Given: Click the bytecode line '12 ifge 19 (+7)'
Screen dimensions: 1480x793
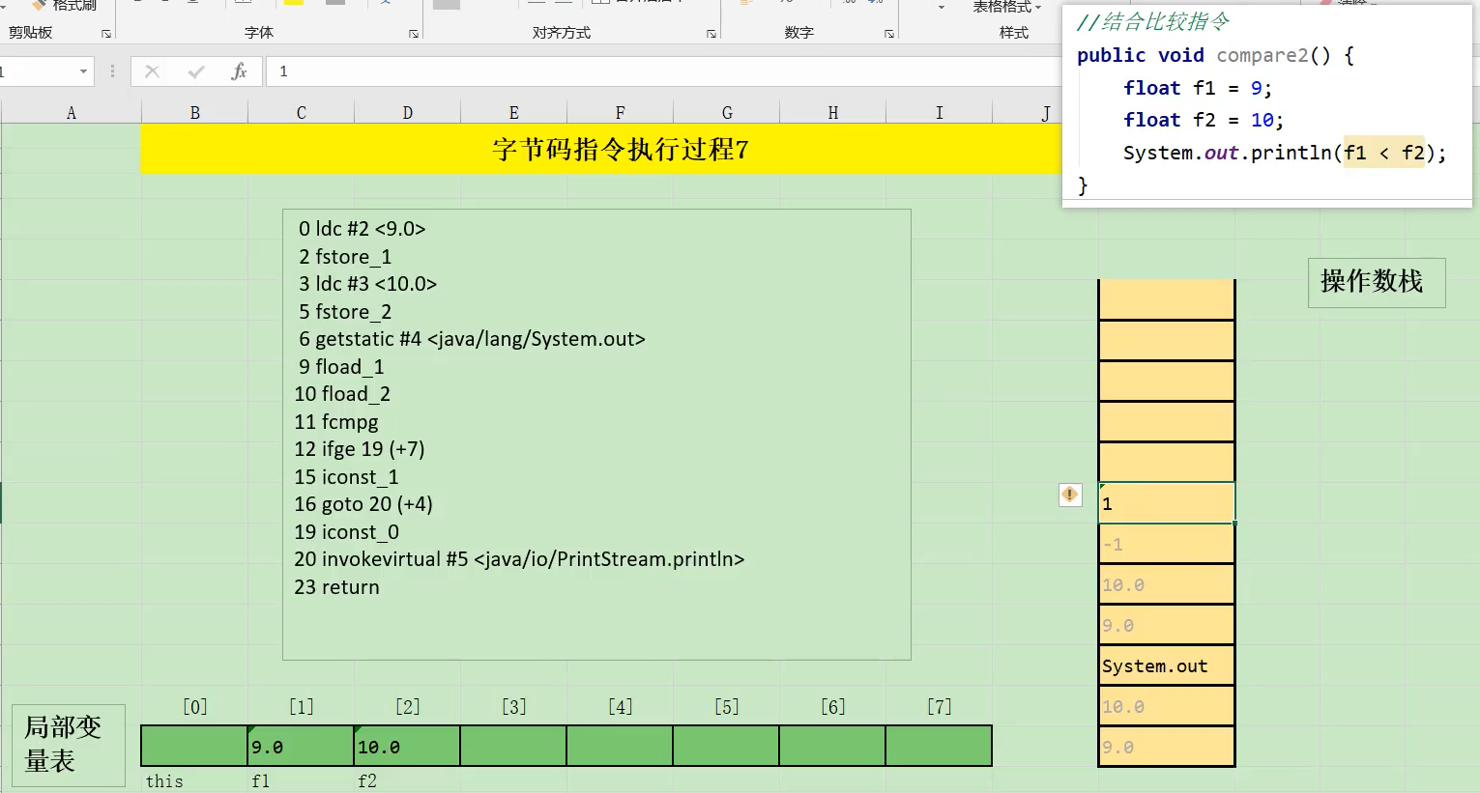Looking at the screenshot, I should point(360,449).
